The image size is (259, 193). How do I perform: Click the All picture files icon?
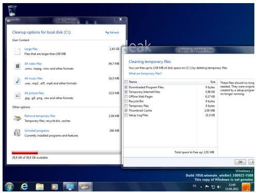(x=18, y=95)
